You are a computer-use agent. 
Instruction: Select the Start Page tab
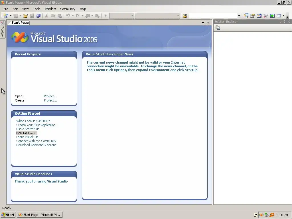click(20, 23)
